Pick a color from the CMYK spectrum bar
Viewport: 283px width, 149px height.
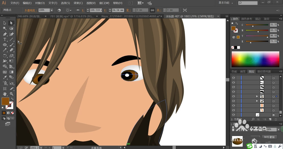[x=256, y=59]
